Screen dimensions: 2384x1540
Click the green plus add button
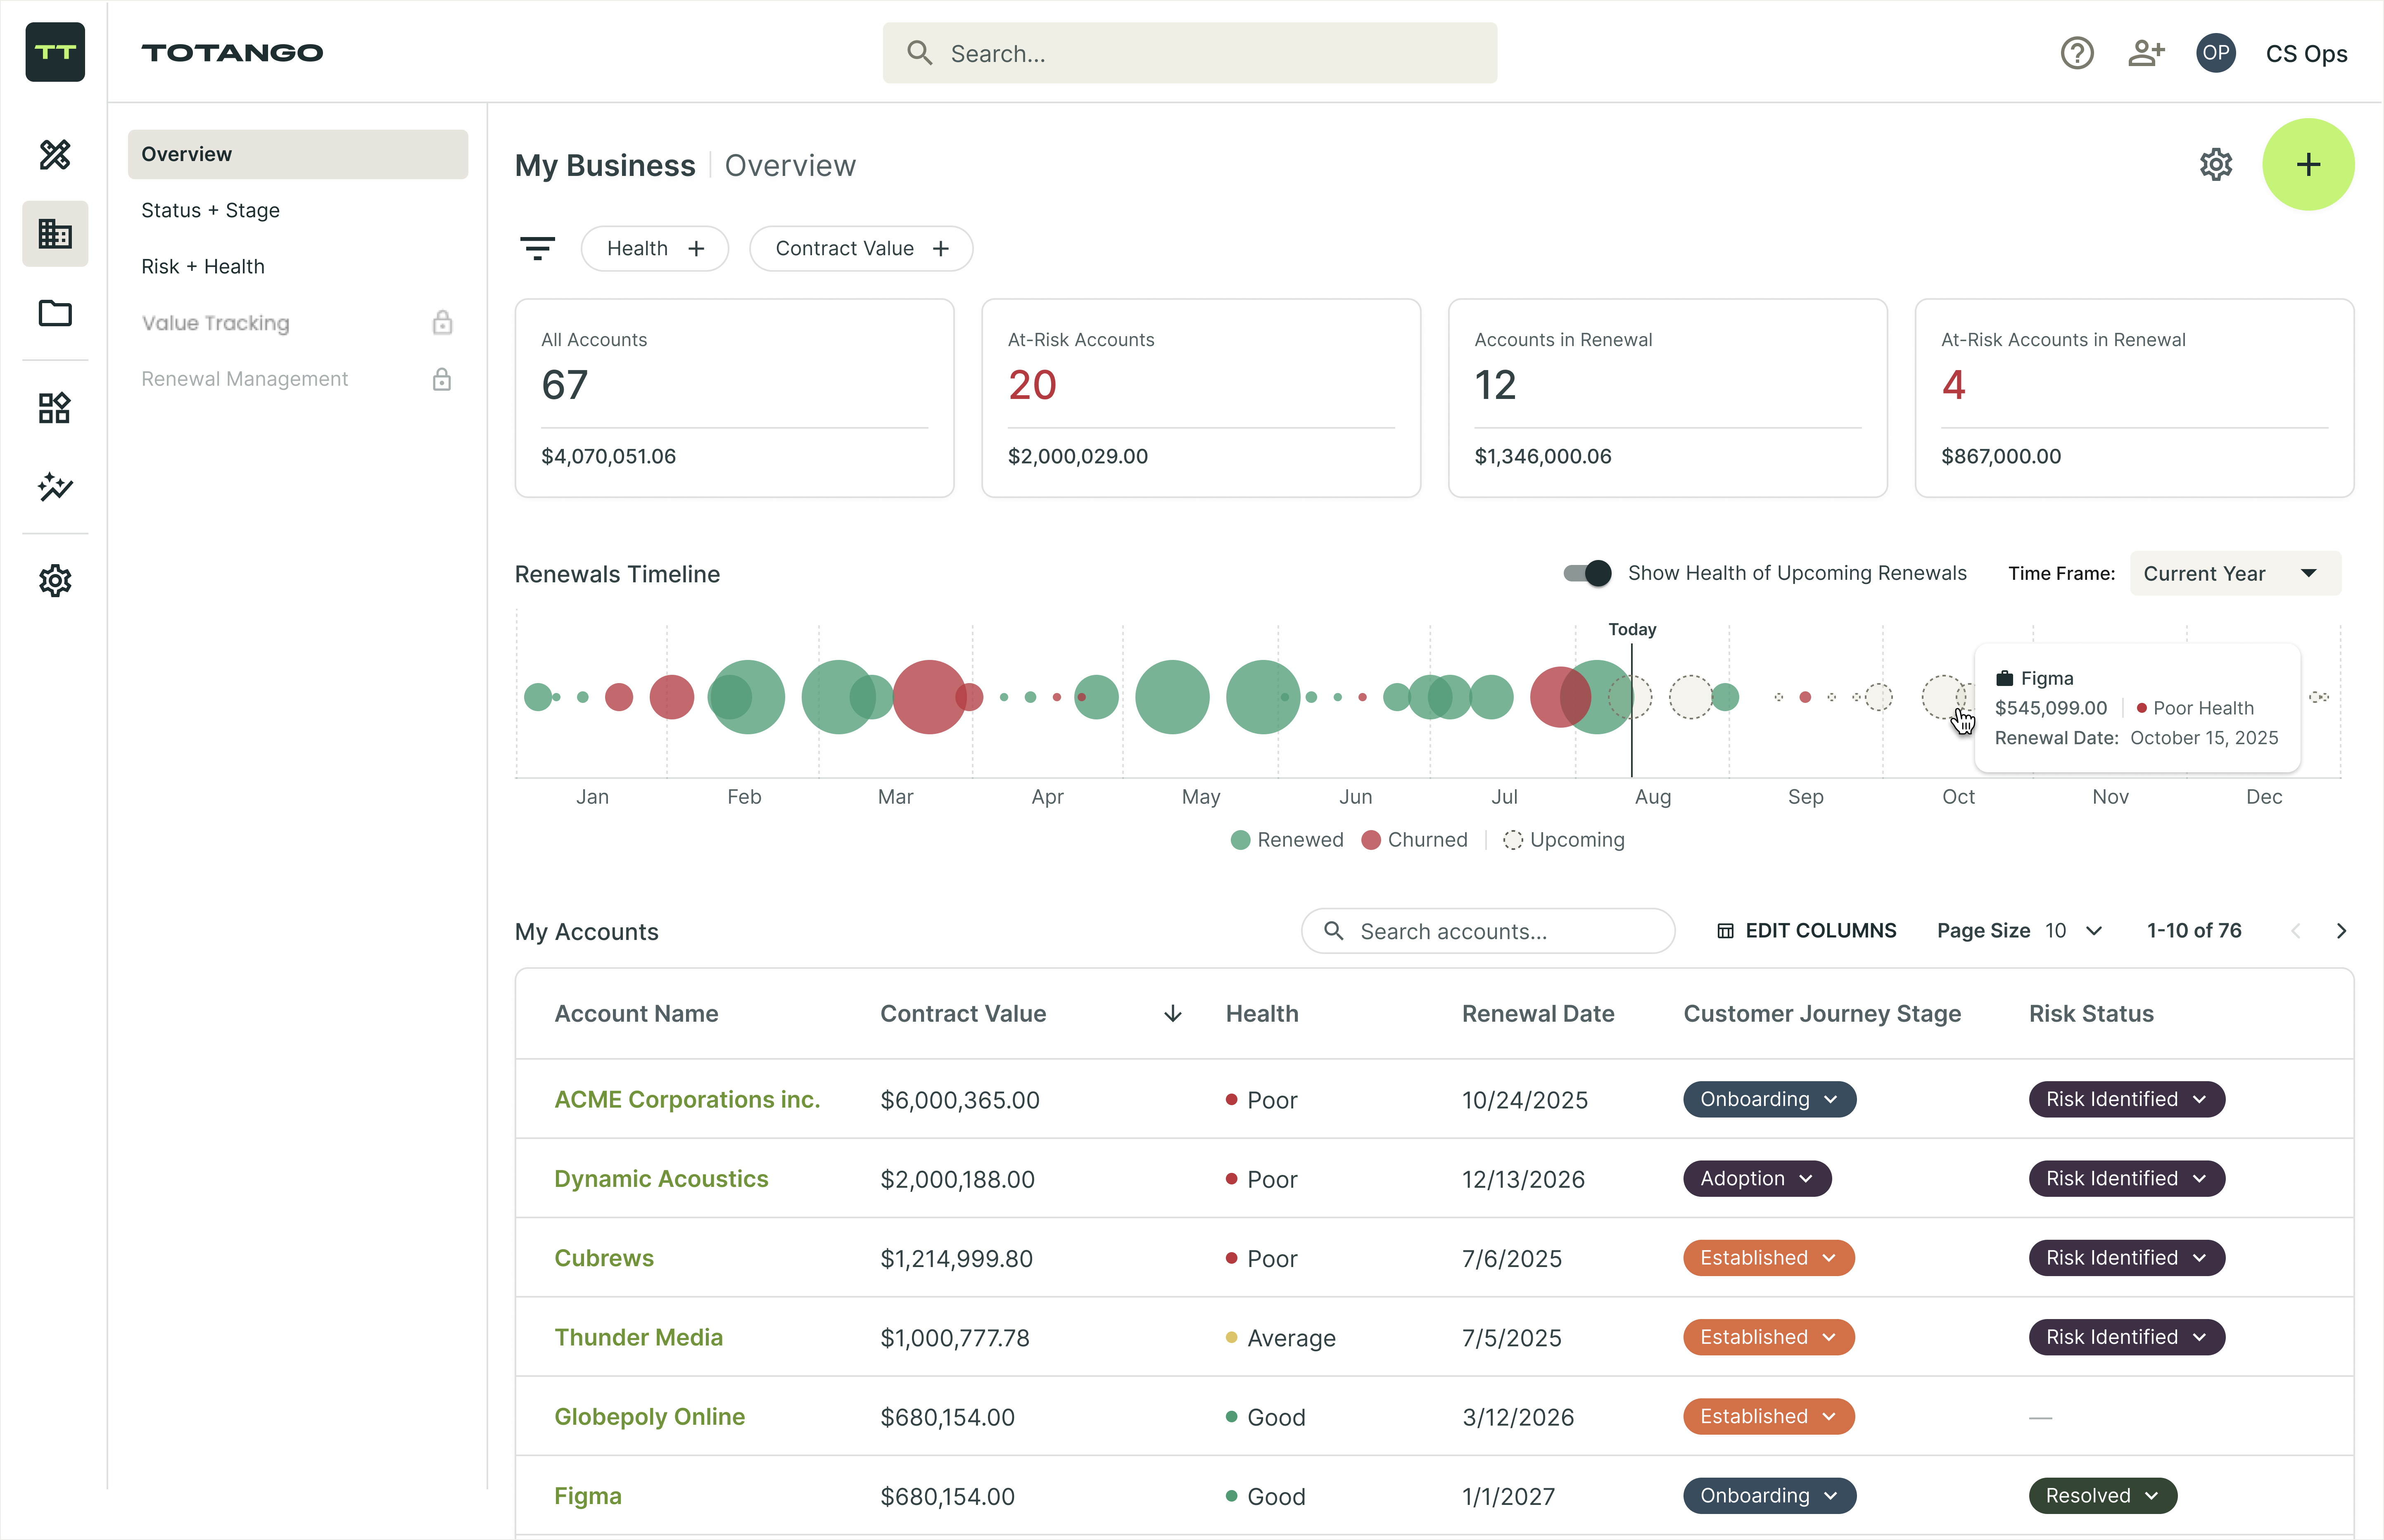(x=2308, y=165)
